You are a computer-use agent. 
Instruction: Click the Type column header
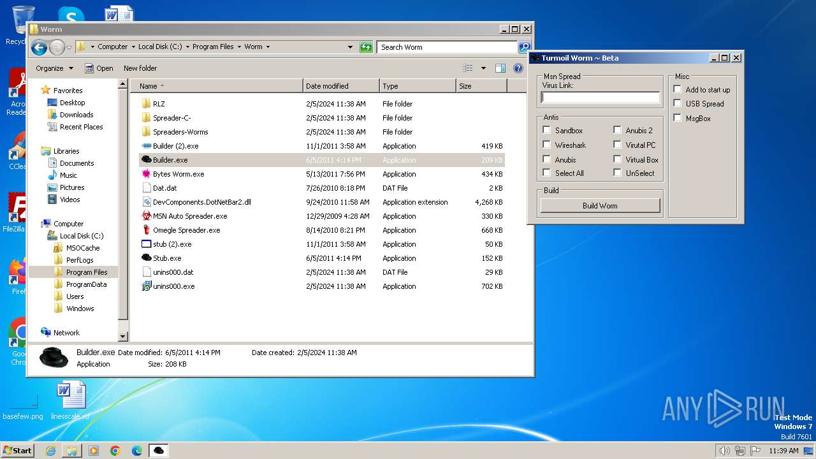pyautogui.click(x=418, y=86)
